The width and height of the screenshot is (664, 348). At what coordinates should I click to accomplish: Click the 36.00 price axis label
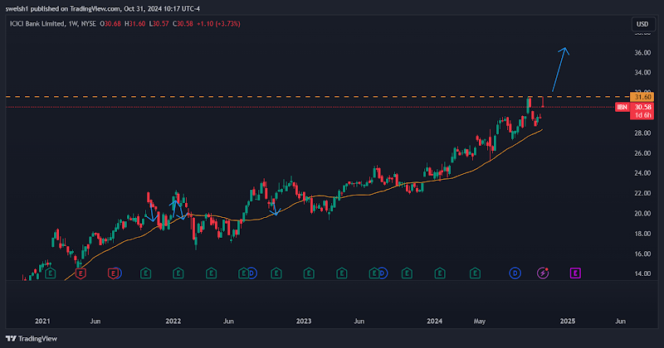(642, 52)
